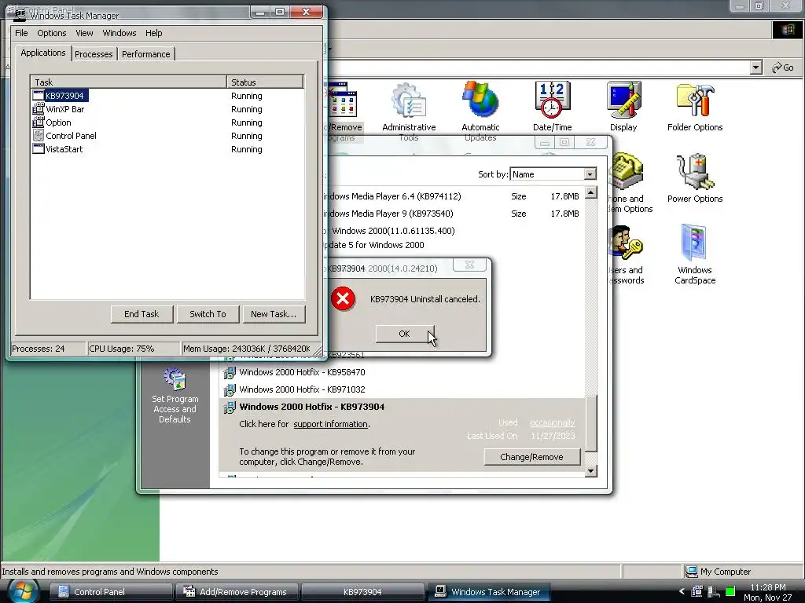The width and height of the screenshot is (805, 603).
Task: Click OK in the Uninstall canceled dialog
Action: [x=405, y=334]
